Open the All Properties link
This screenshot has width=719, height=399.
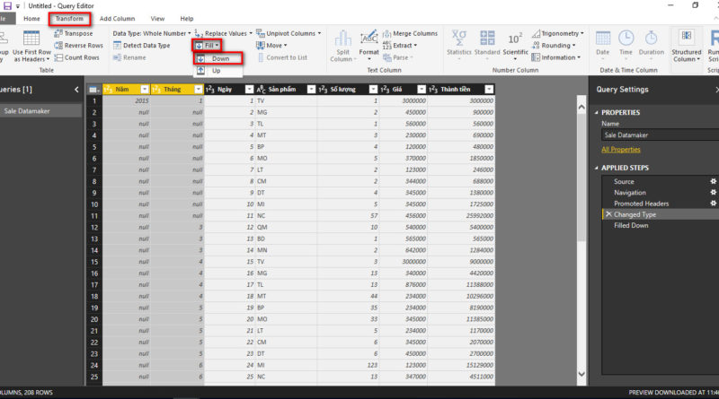click(621, 149)
